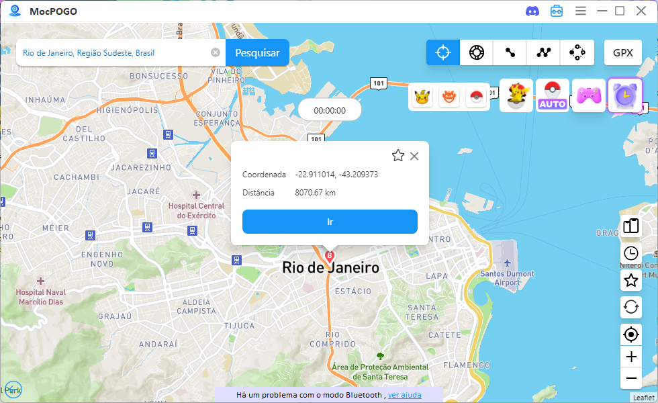Close the coordinate popup
The width and height of the screenshot is (658, 403).
pyautogui.click(x=414, y=156)
